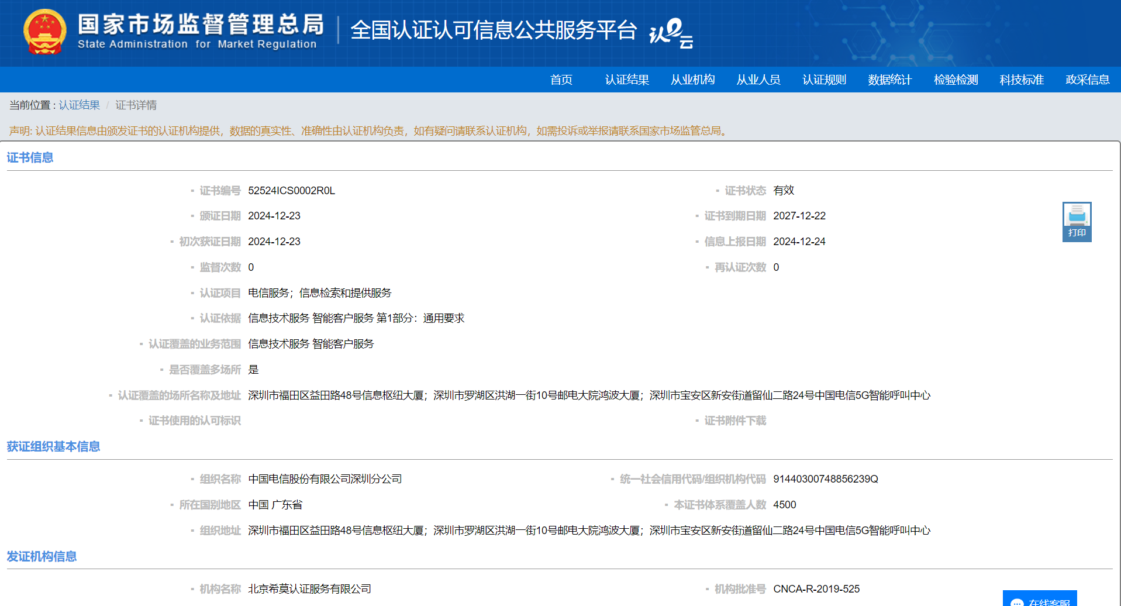Viewport: 1121px width, 606px height.
Task: Click the printer icon to print certificate
Action: (1077, 221)
